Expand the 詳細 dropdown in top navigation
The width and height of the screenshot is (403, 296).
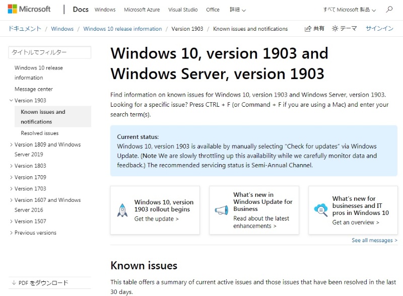pos(238,10)
